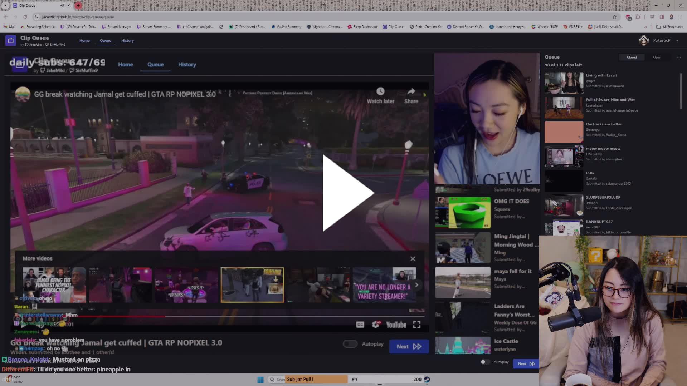
Task: Enter fullscreen mode on the video
Action: pyautogui.click(x=417, y=325)
